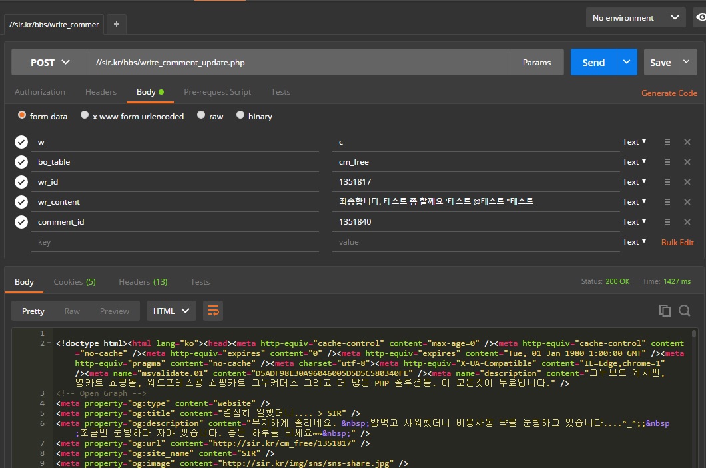Open the response Cookies tab
Screen dimensions: 706x468
click(74, 282)
